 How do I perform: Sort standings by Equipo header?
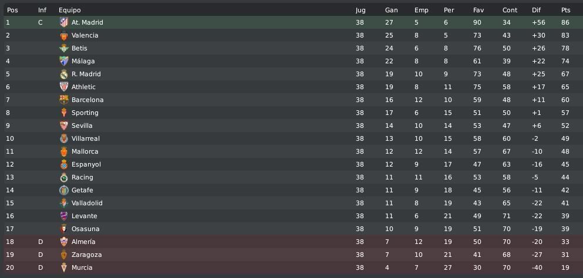point(69,10)
